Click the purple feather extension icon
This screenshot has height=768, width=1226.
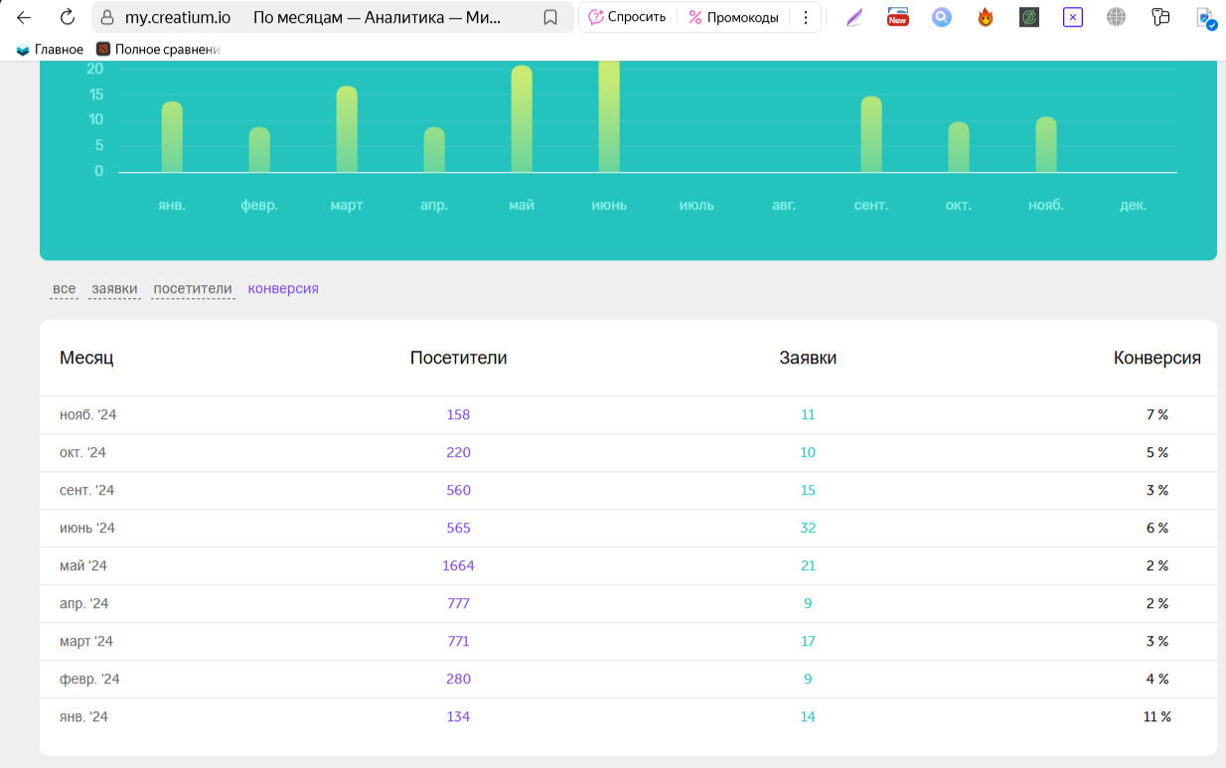(854, 17)
